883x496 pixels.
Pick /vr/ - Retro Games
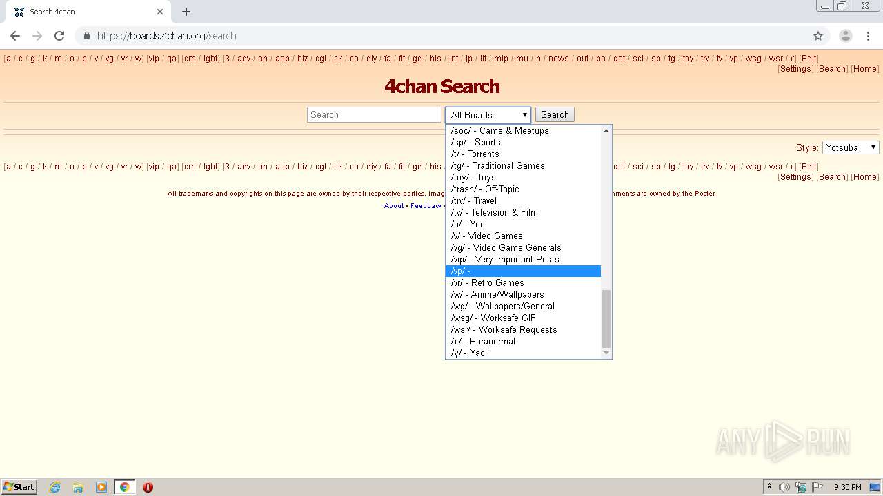coord(523,282)
